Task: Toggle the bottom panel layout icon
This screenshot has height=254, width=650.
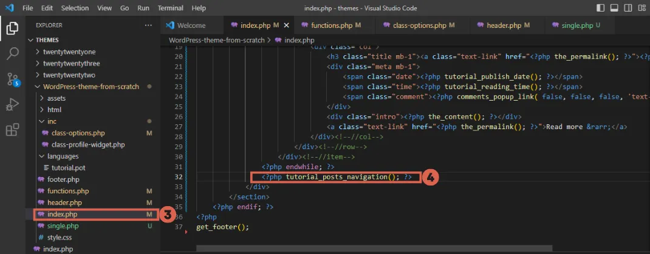Action: [614, 8]
